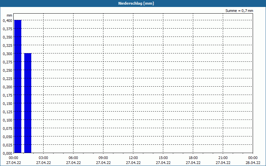The image size is (266, 166).
Task: Click the 0,375 y-axis label
Action: coord(7,29)
